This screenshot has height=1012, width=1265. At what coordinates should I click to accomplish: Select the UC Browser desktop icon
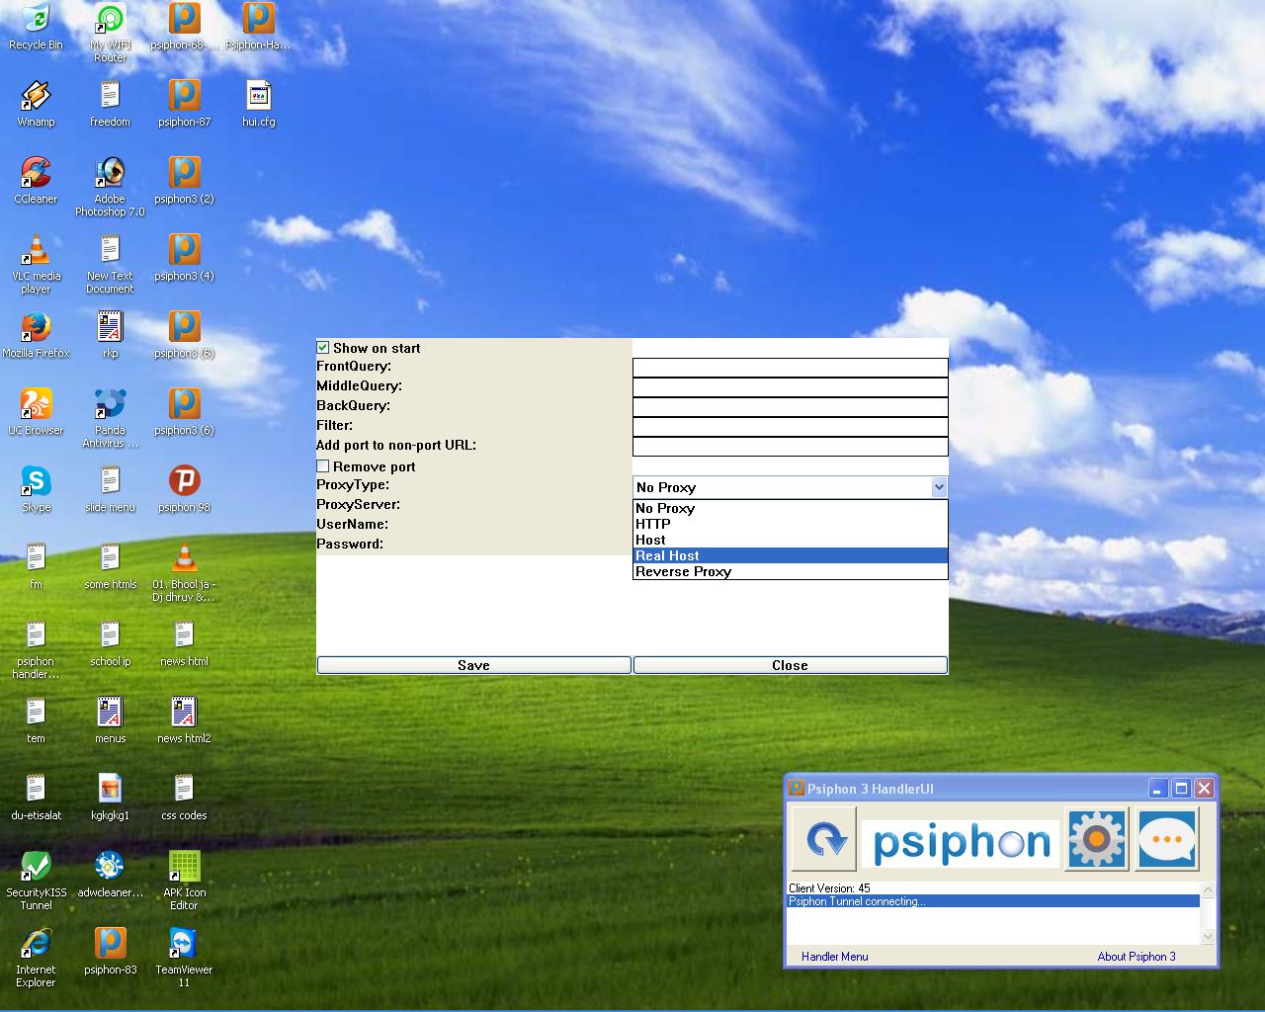tap(36, 412)
